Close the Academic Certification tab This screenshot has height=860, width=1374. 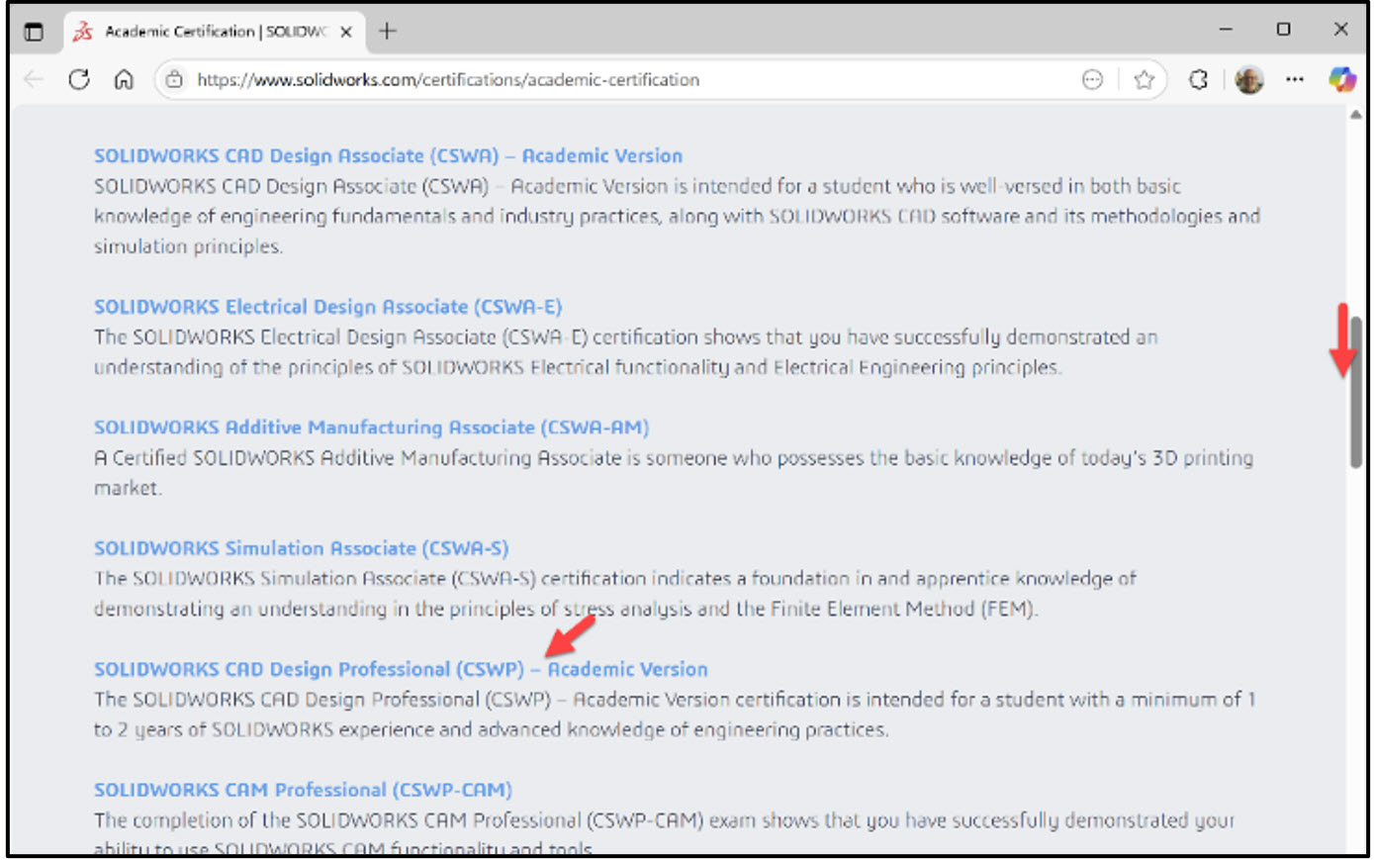[x=346, y=32]
